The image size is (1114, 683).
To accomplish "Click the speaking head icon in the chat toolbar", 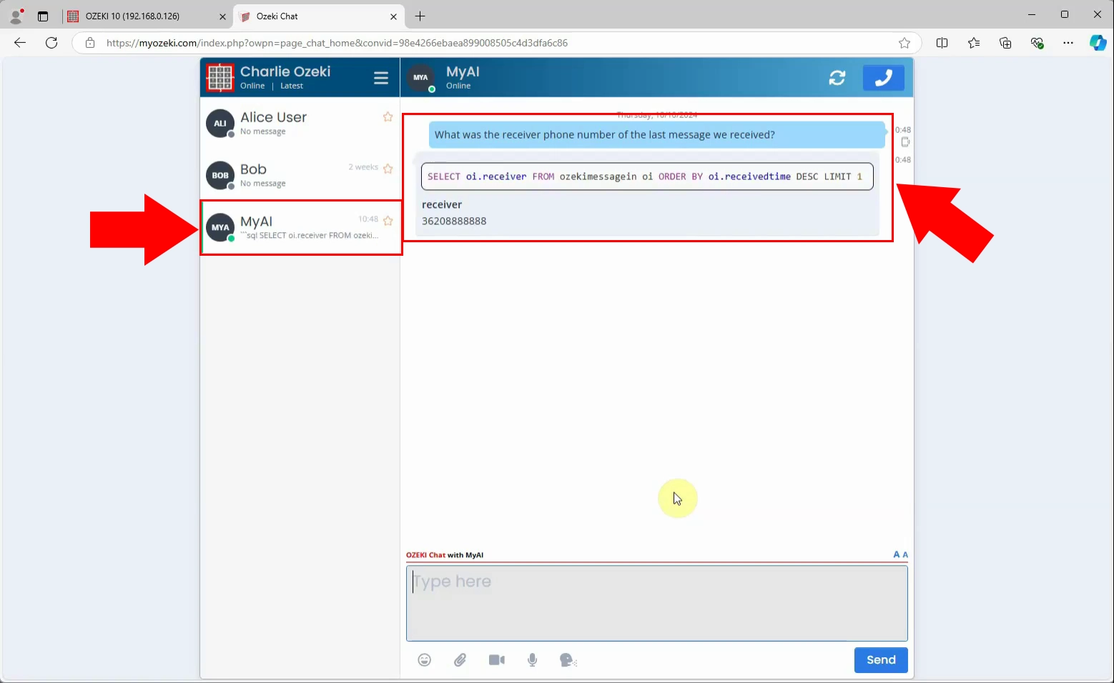I will (x=568, y=659).
